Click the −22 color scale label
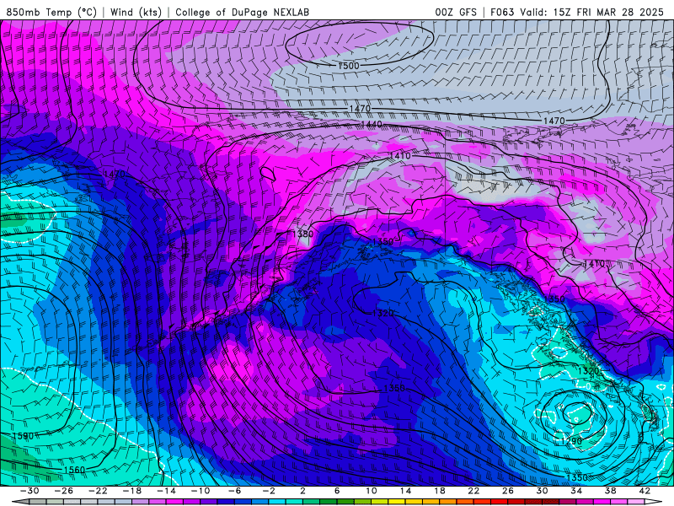This screenshot has height=506, width=674. (x=98, y=491)
